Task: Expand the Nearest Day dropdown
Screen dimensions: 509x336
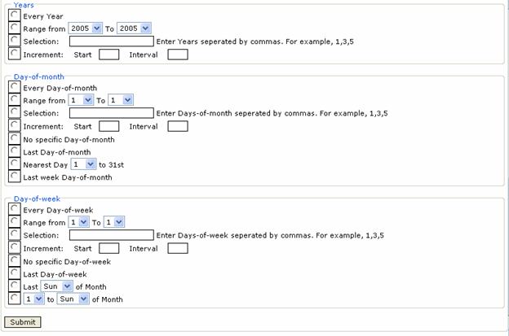Action: [x=84, y=164]
